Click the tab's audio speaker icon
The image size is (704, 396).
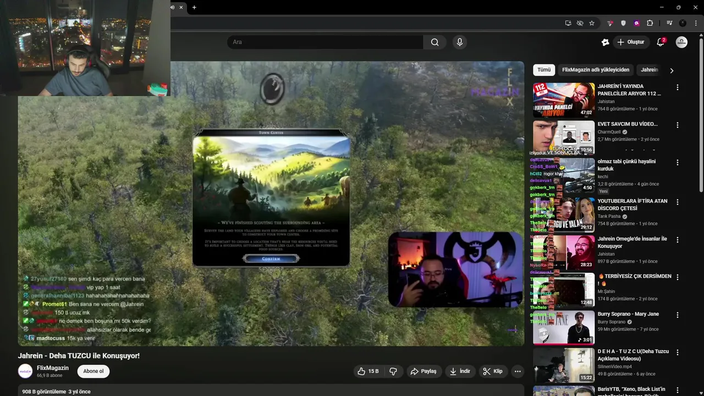tap(173, 7)
